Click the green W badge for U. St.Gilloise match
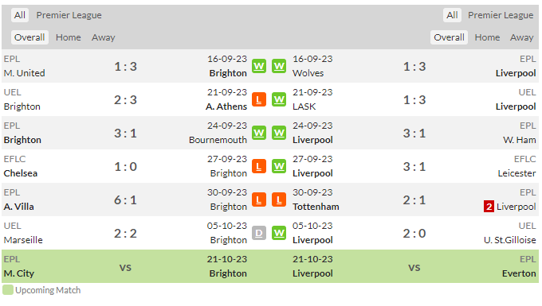The height and width of the screenshot is (306, 542). coord(279,234)
